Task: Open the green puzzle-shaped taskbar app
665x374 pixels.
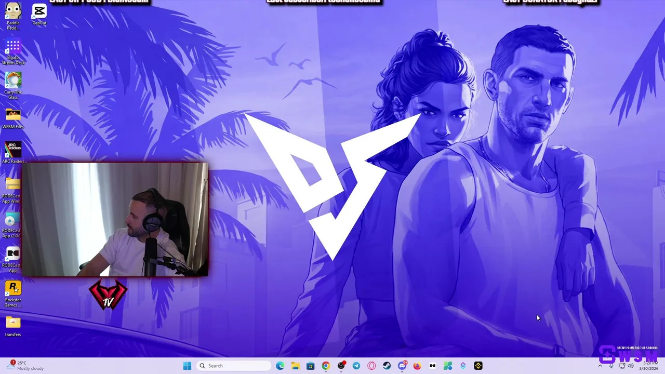Action: 448,366
